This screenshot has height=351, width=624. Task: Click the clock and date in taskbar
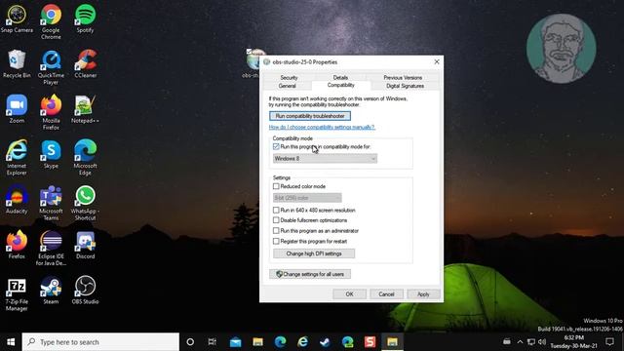pos(574,342)
